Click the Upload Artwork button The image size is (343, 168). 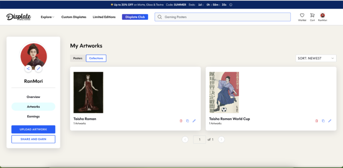pyautogui.click(x=33, y=130)
